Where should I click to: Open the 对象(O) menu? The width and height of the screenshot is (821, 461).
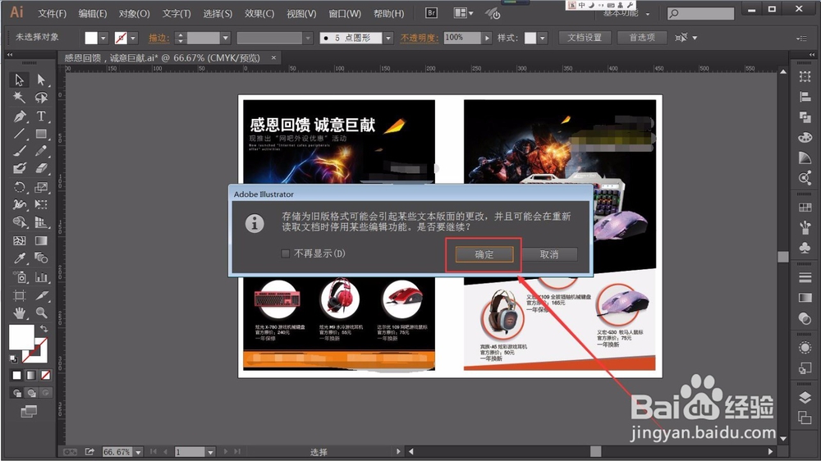coord(134,14)
